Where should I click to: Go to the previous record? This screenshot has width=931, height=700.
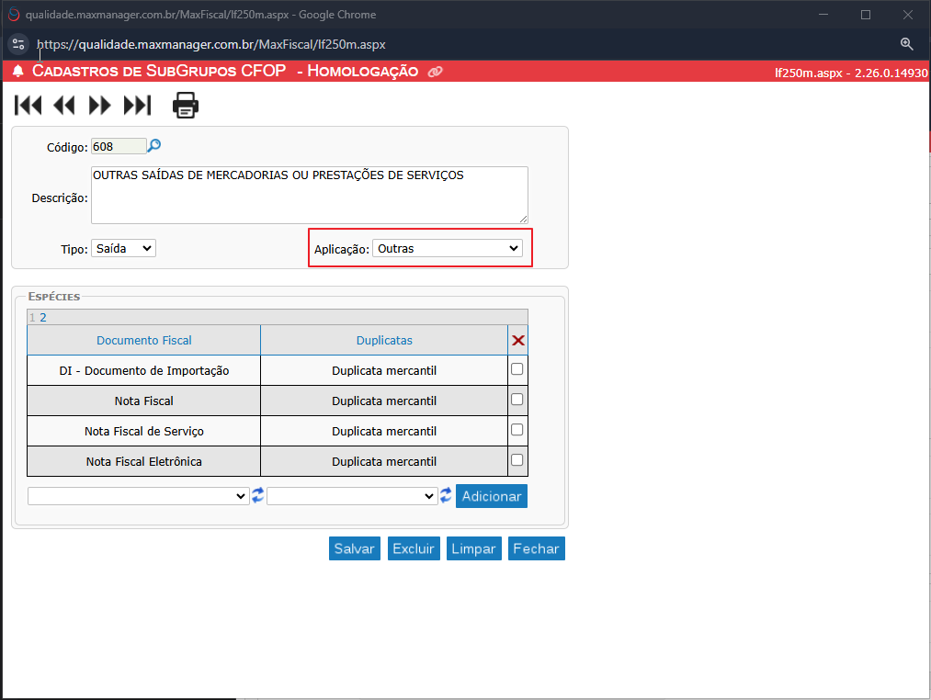pyautogui.click(x=64, y=106)
